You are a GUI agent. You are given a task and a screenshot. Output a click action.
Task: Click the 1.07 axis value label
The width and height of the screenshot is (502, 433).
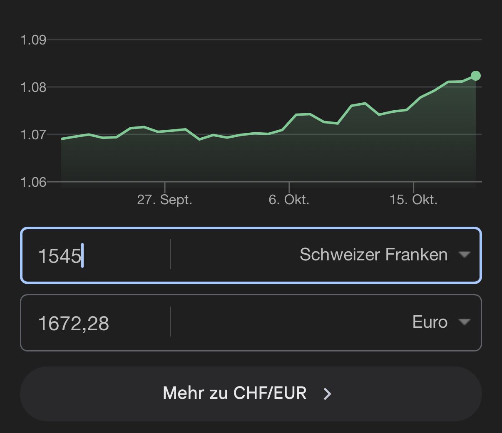33,135
